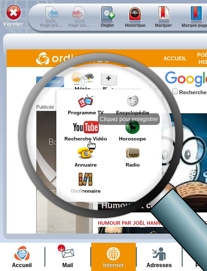Click the Recherche Vidéo label
The width and height of the screenshot is (207, 271).
point(86,139)
